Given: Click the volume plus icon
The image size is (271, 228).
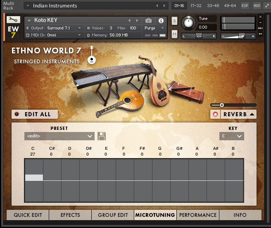Looking at the screenshot, I should pyautogui.click(x=253, y=36).
